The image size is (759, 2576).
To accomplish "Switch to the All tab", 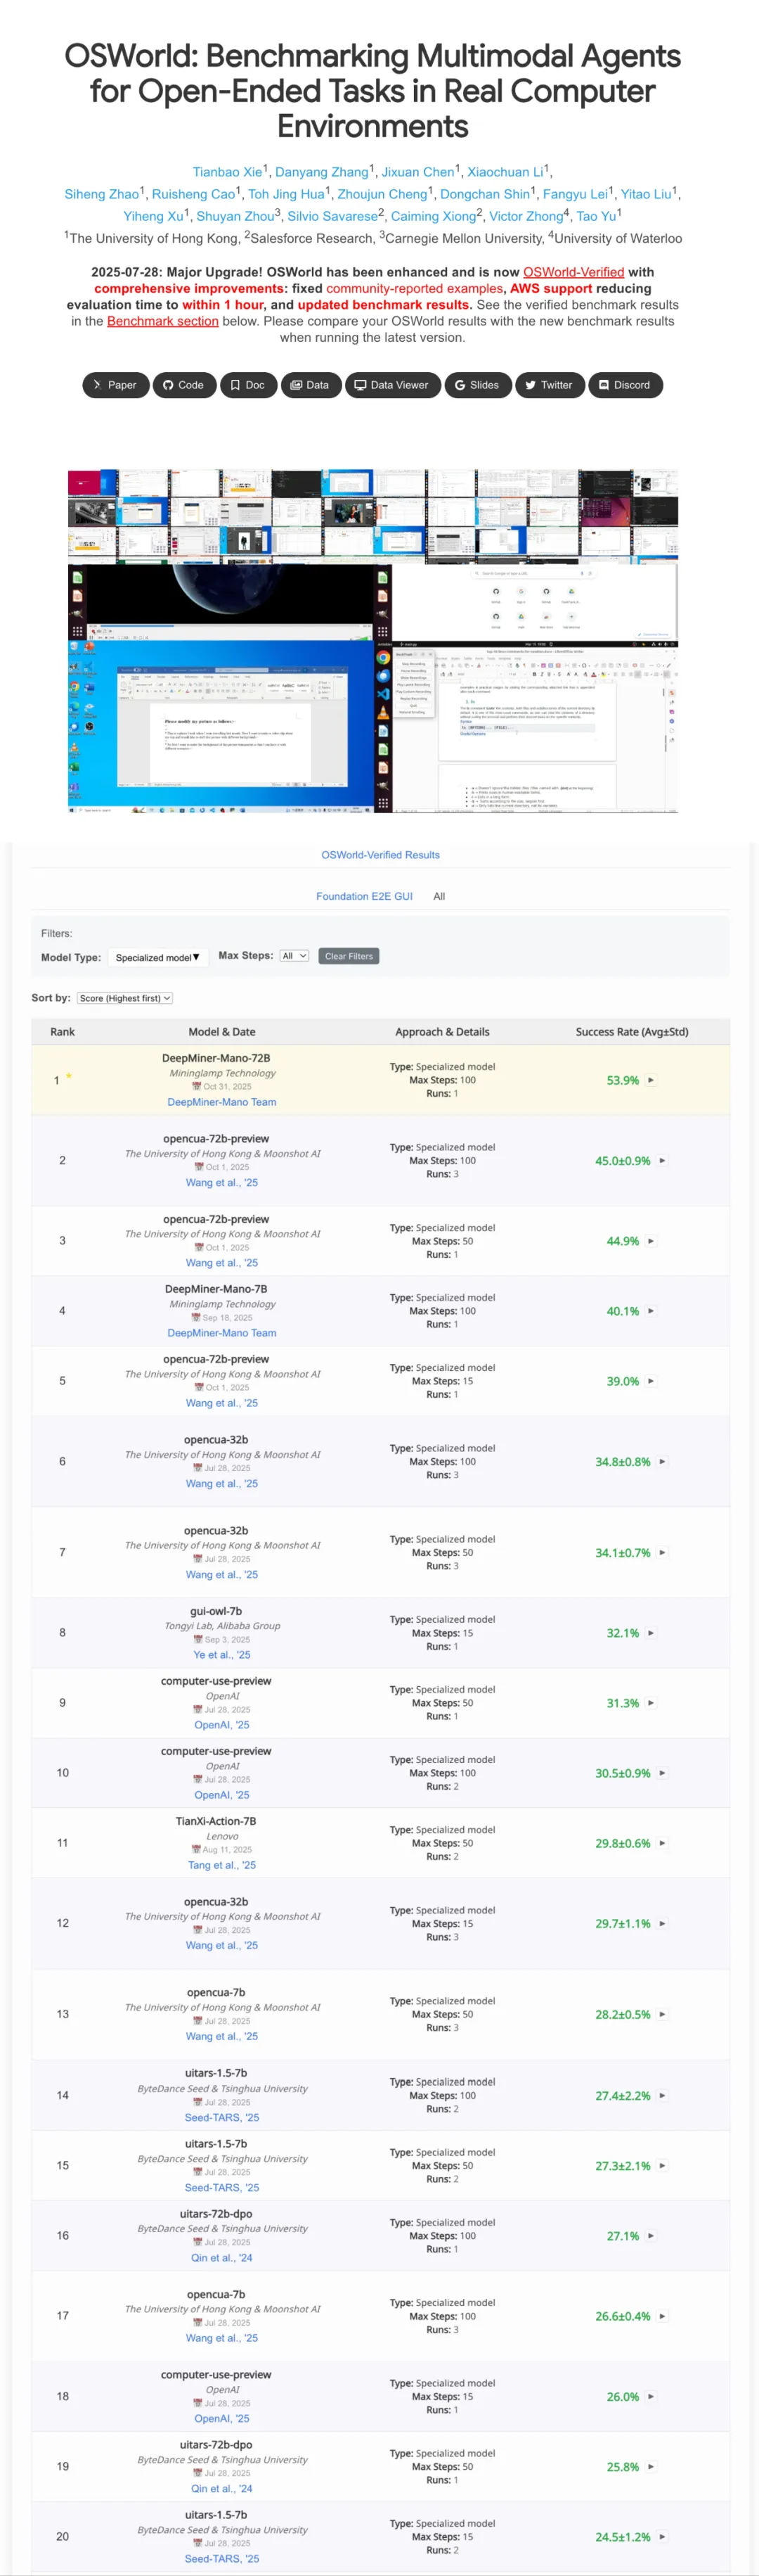I will [439, 896].
